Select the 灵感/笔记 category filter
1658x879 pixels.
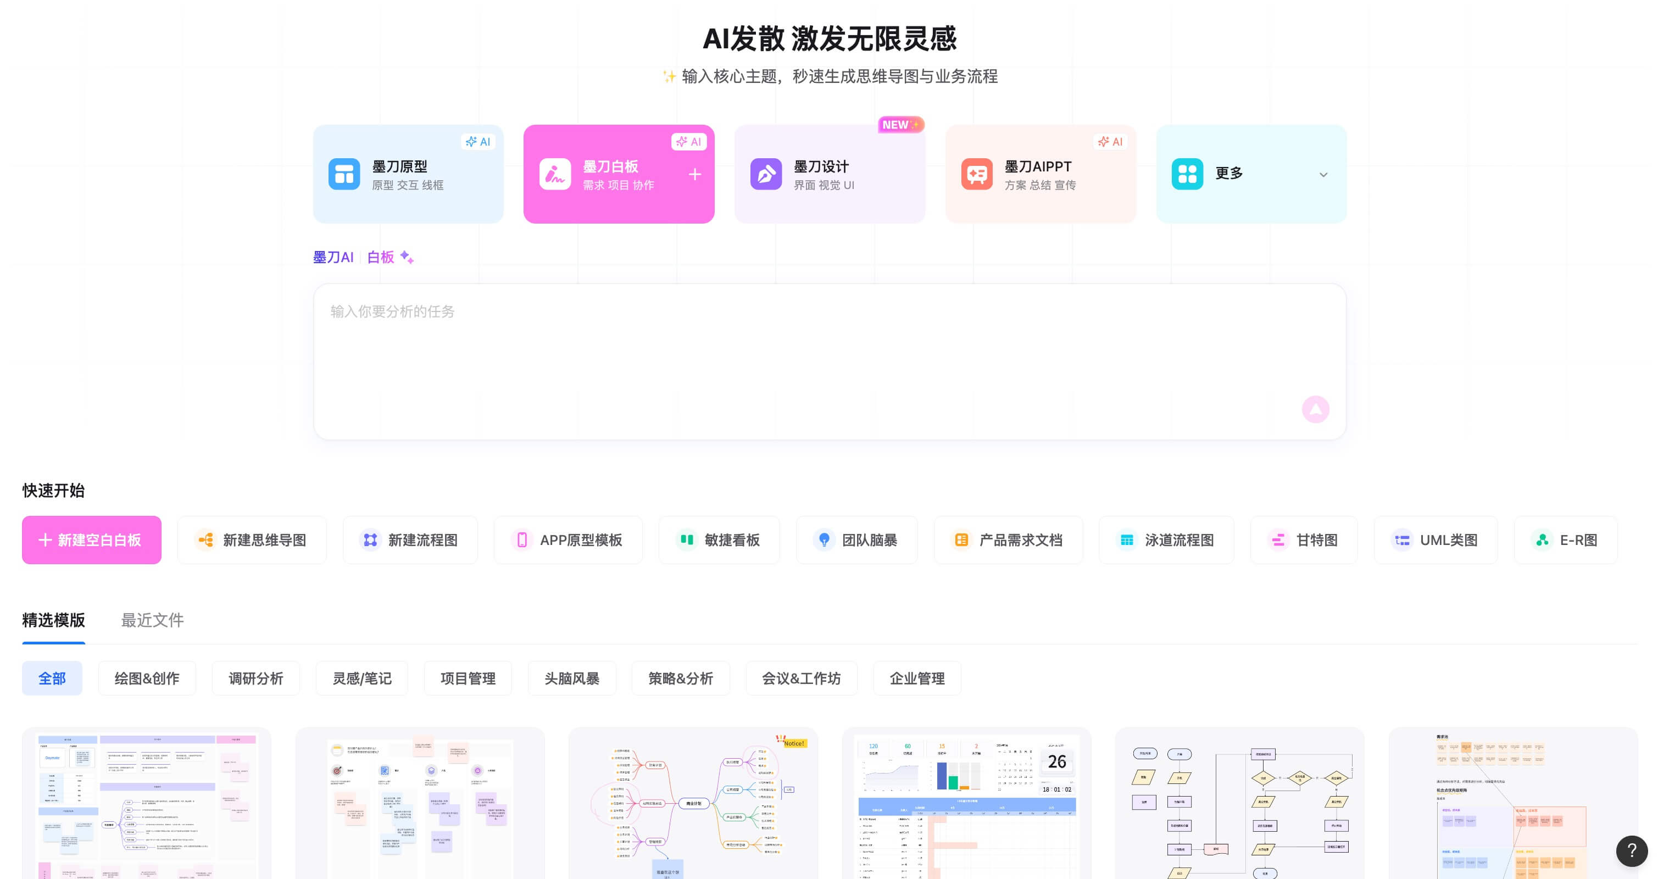click(x=361, y=678)
